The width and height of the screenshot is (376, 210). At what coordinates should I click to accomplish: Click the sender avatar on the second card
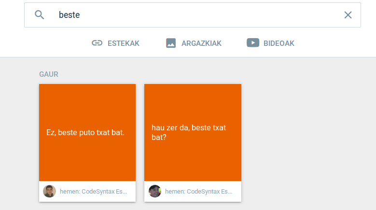point(155,191)
